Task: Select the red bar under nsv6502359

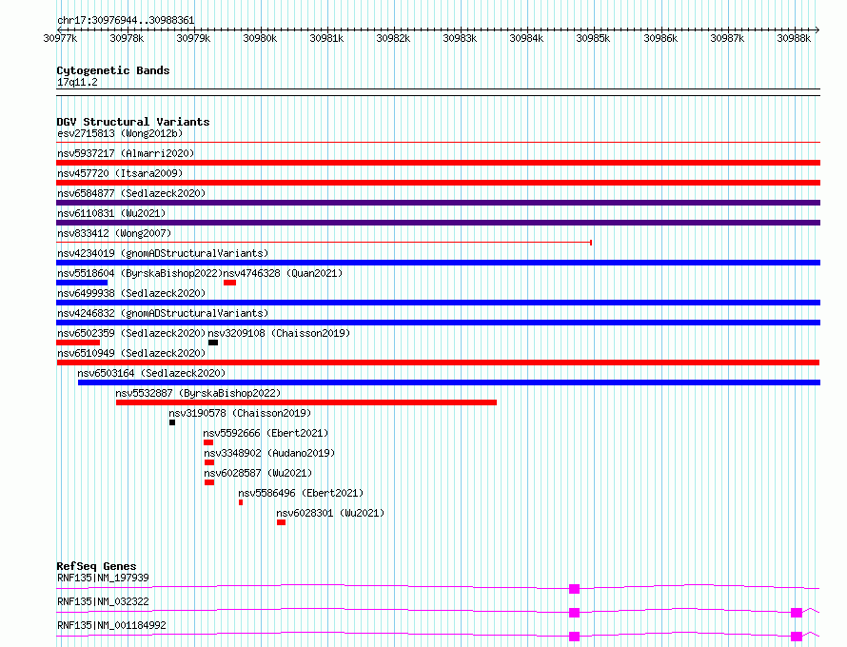Action: click(x=78, y=343)
